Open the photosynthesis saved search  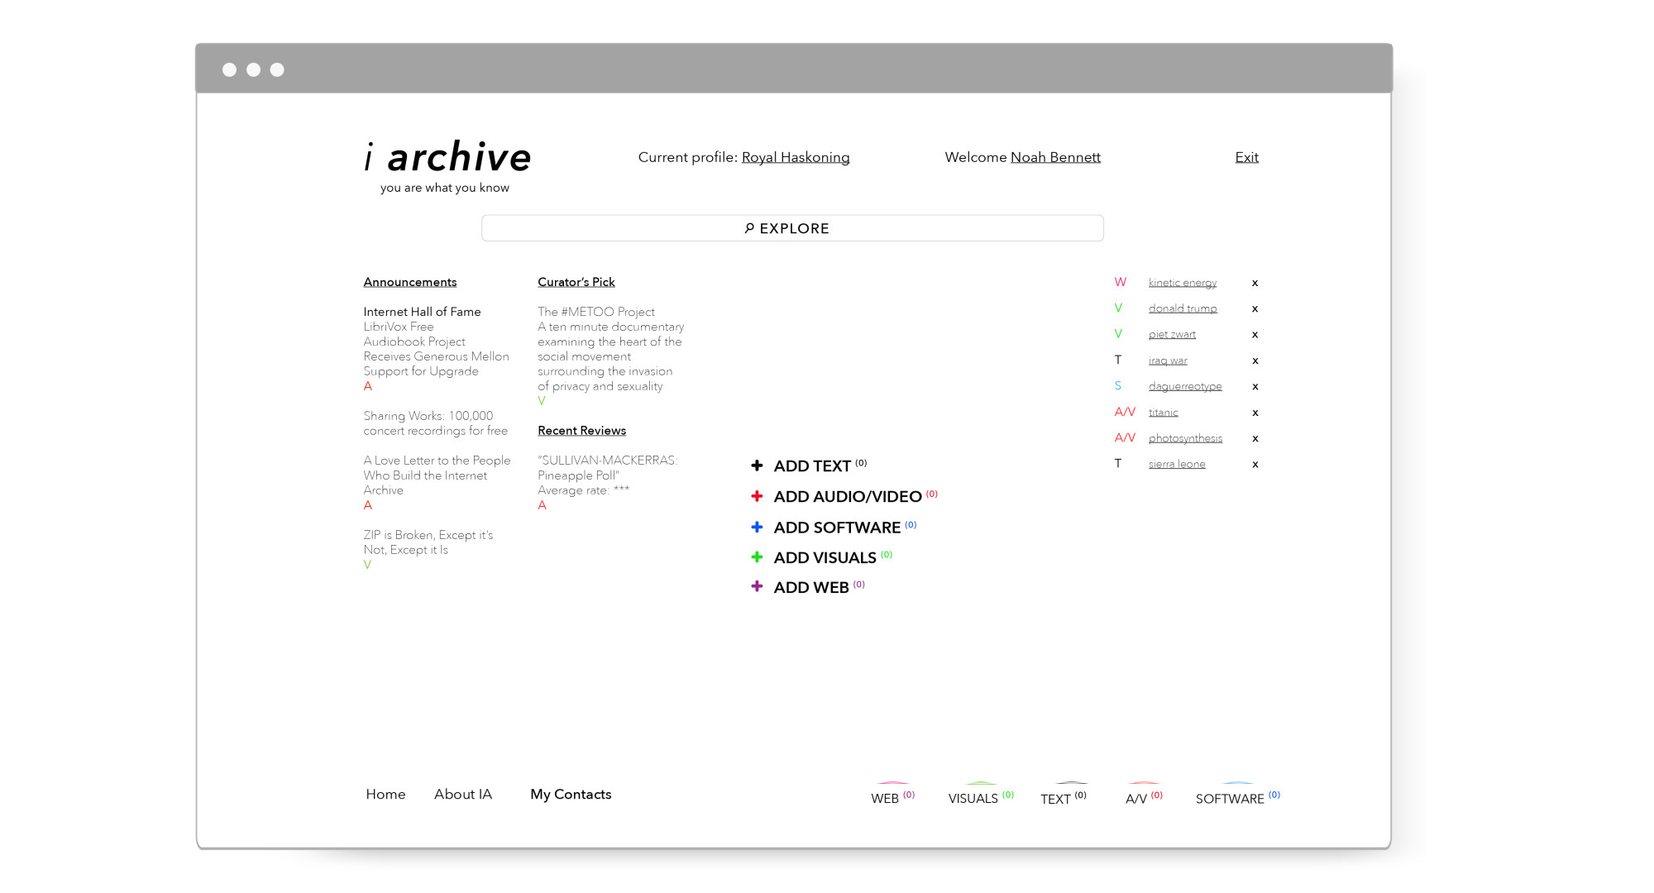coord(1185,438)
